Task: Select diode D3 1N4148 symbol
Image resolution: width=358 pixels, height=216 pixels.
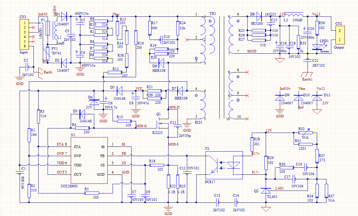Action: [82, 114]
